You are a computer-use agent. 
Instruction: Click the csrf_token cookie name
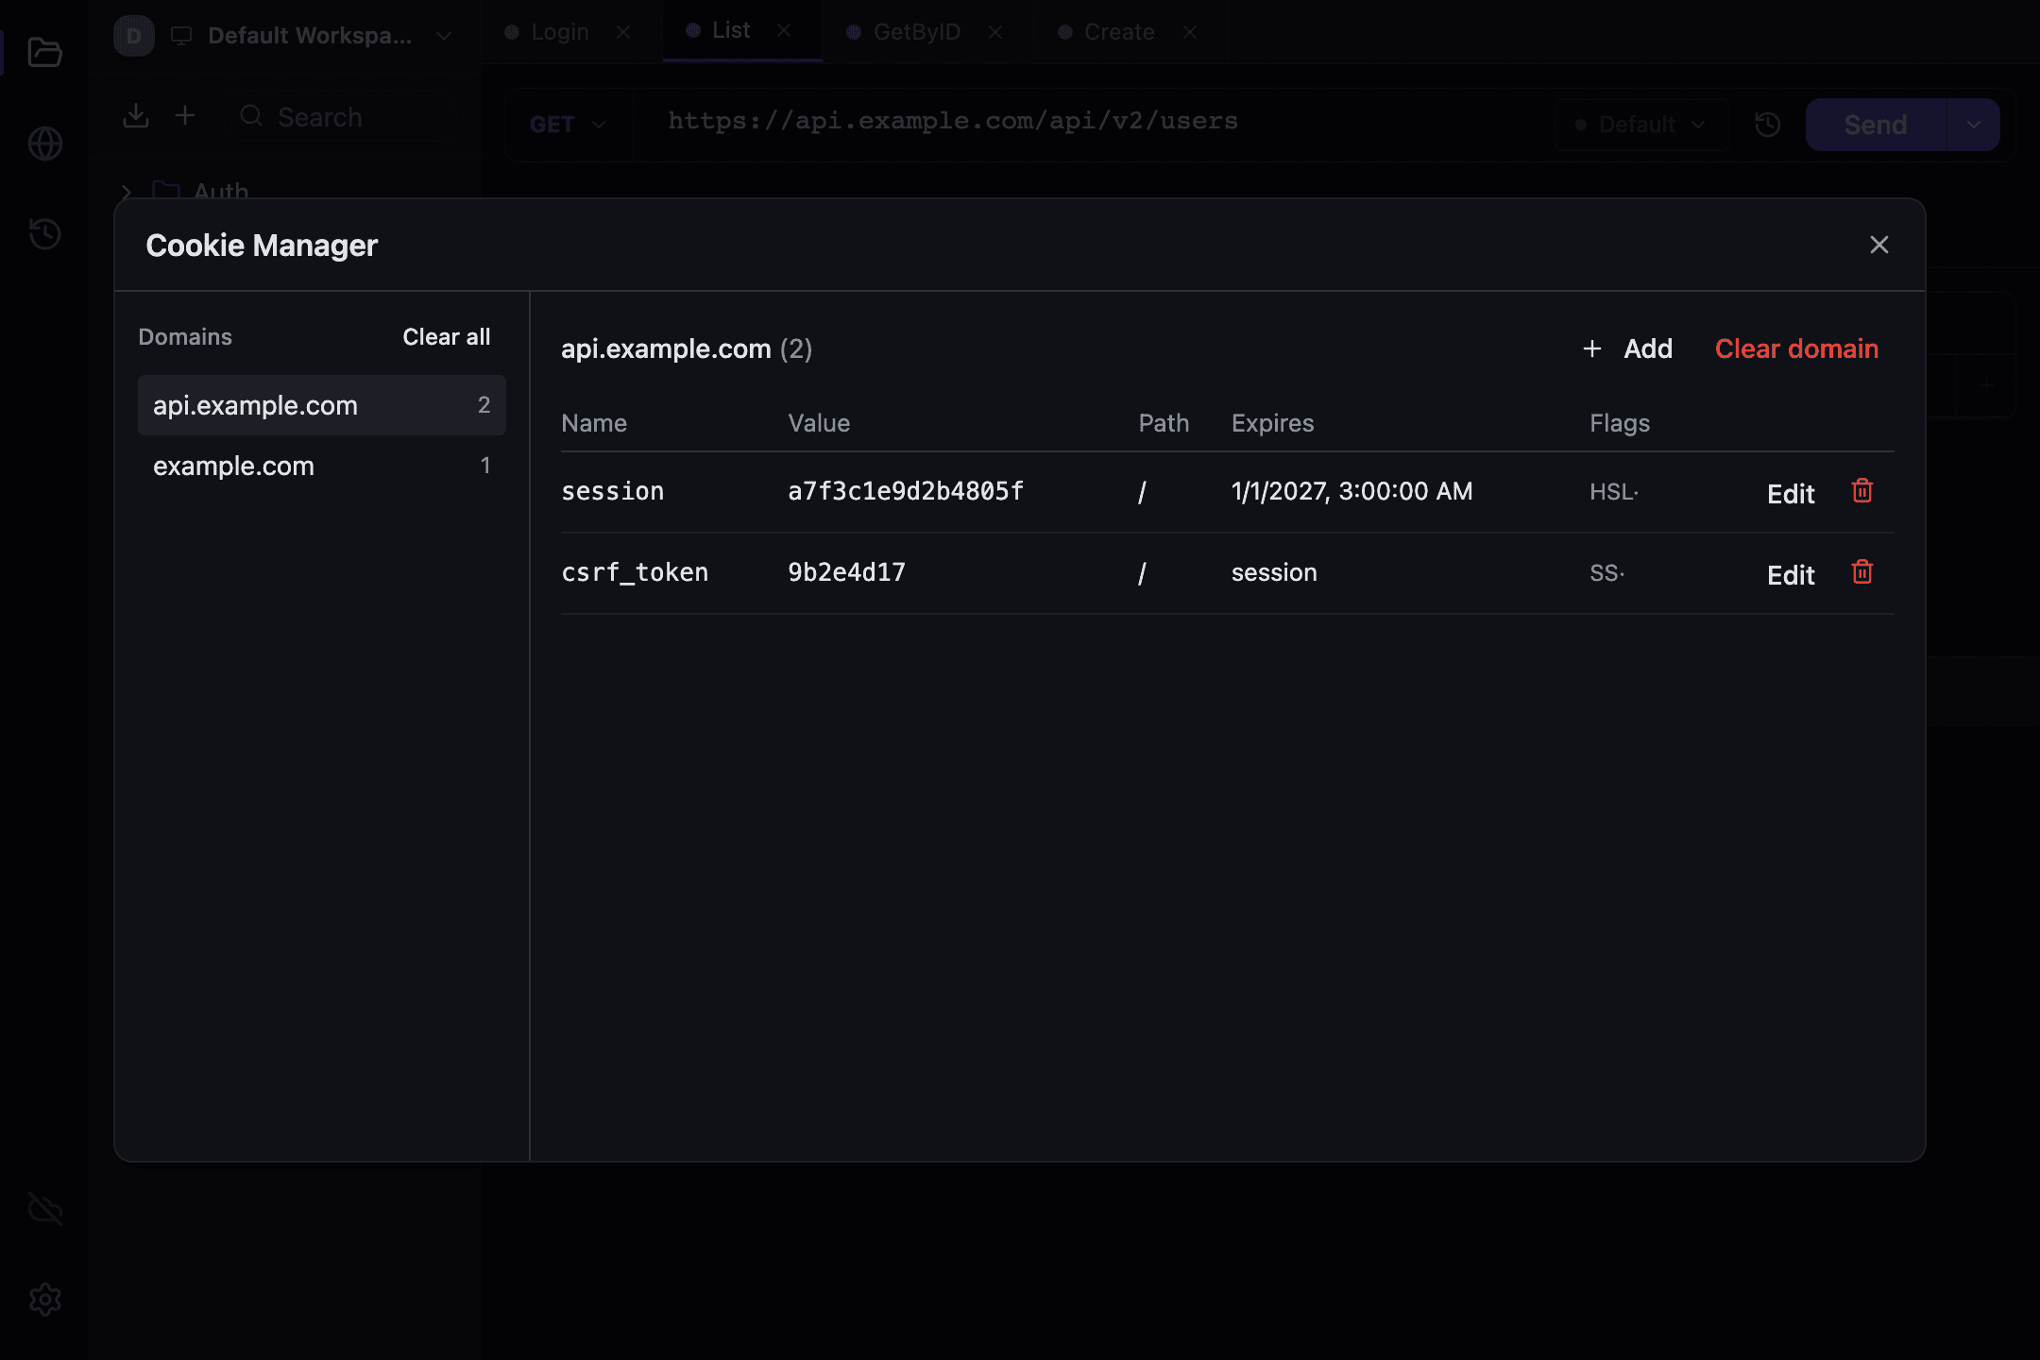coord(635,572)
